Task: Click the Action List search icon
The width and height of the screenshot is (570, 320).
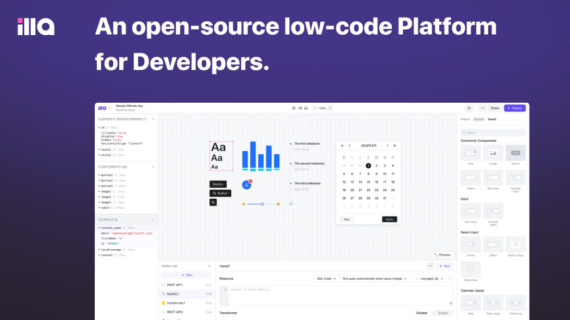Action: [x=209, y=266]
